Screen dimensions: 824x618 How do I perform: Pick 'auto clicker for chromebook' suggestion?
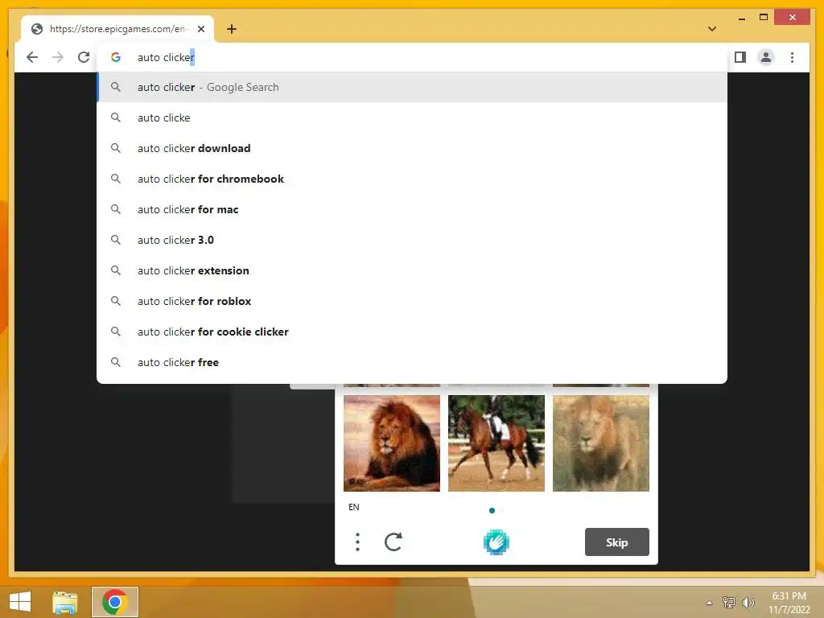[412, 179]
